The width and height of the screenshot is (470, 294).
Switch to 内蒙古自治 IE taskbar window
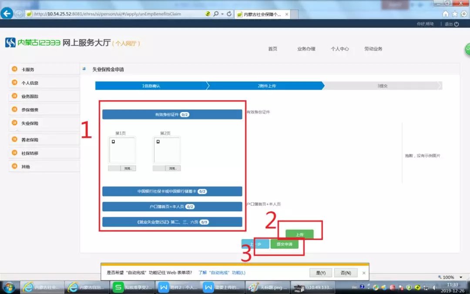[87, 287]
